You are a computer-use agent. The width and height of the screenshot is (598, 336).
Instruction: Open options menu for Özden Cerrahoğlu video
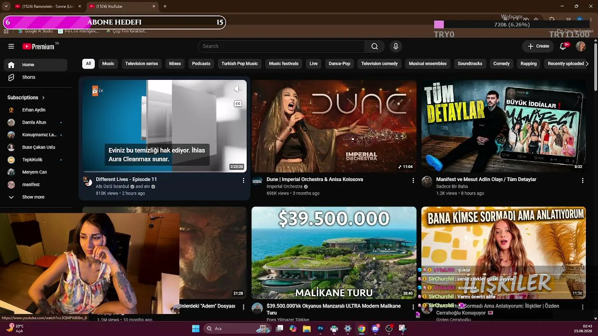[583, 307]
